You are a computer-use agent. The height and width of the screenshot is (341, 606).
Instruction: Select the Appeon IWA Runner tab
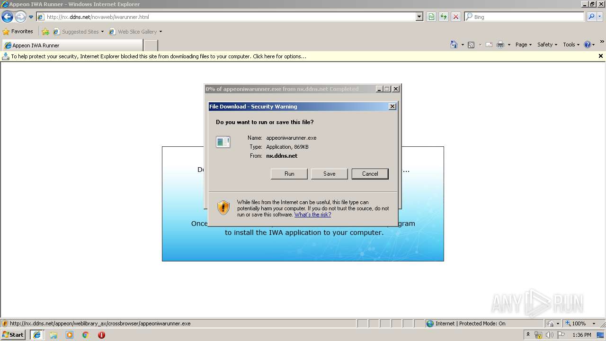(72, 45)
